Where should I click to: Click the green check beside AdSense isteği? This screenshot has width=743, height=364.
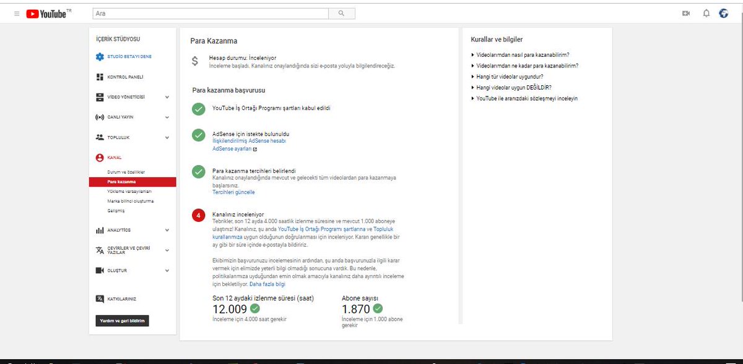tap(198, 135)
